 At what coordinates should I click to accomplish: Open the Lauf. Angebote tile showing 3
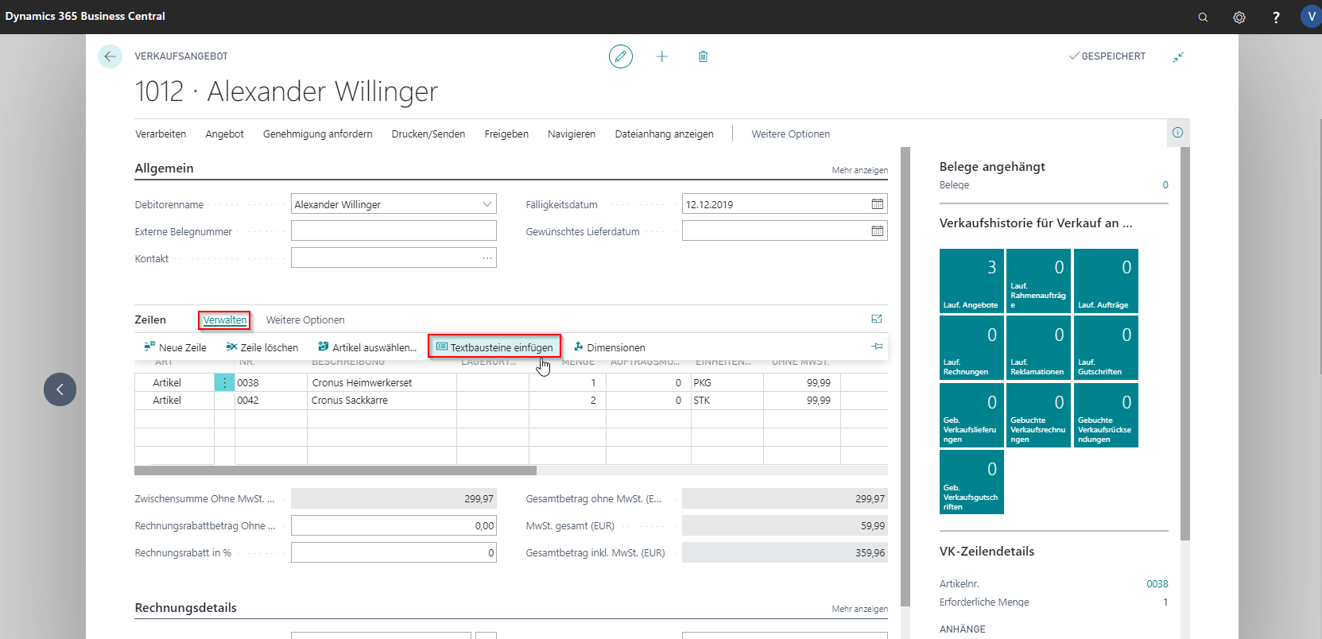[971, 281]
